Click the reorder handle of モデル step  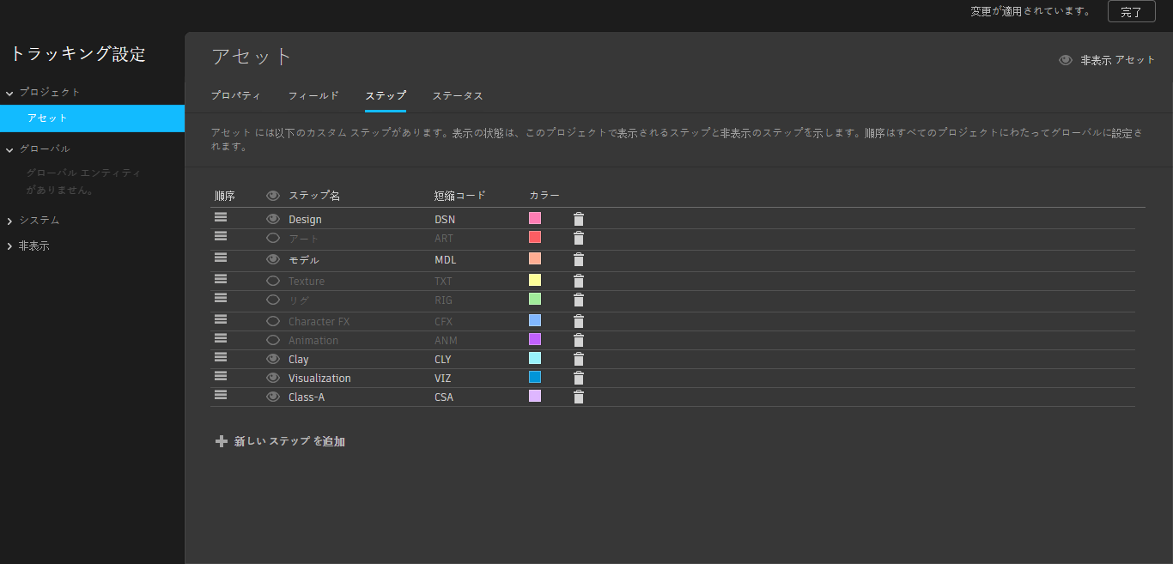click(x=221, y=258)
